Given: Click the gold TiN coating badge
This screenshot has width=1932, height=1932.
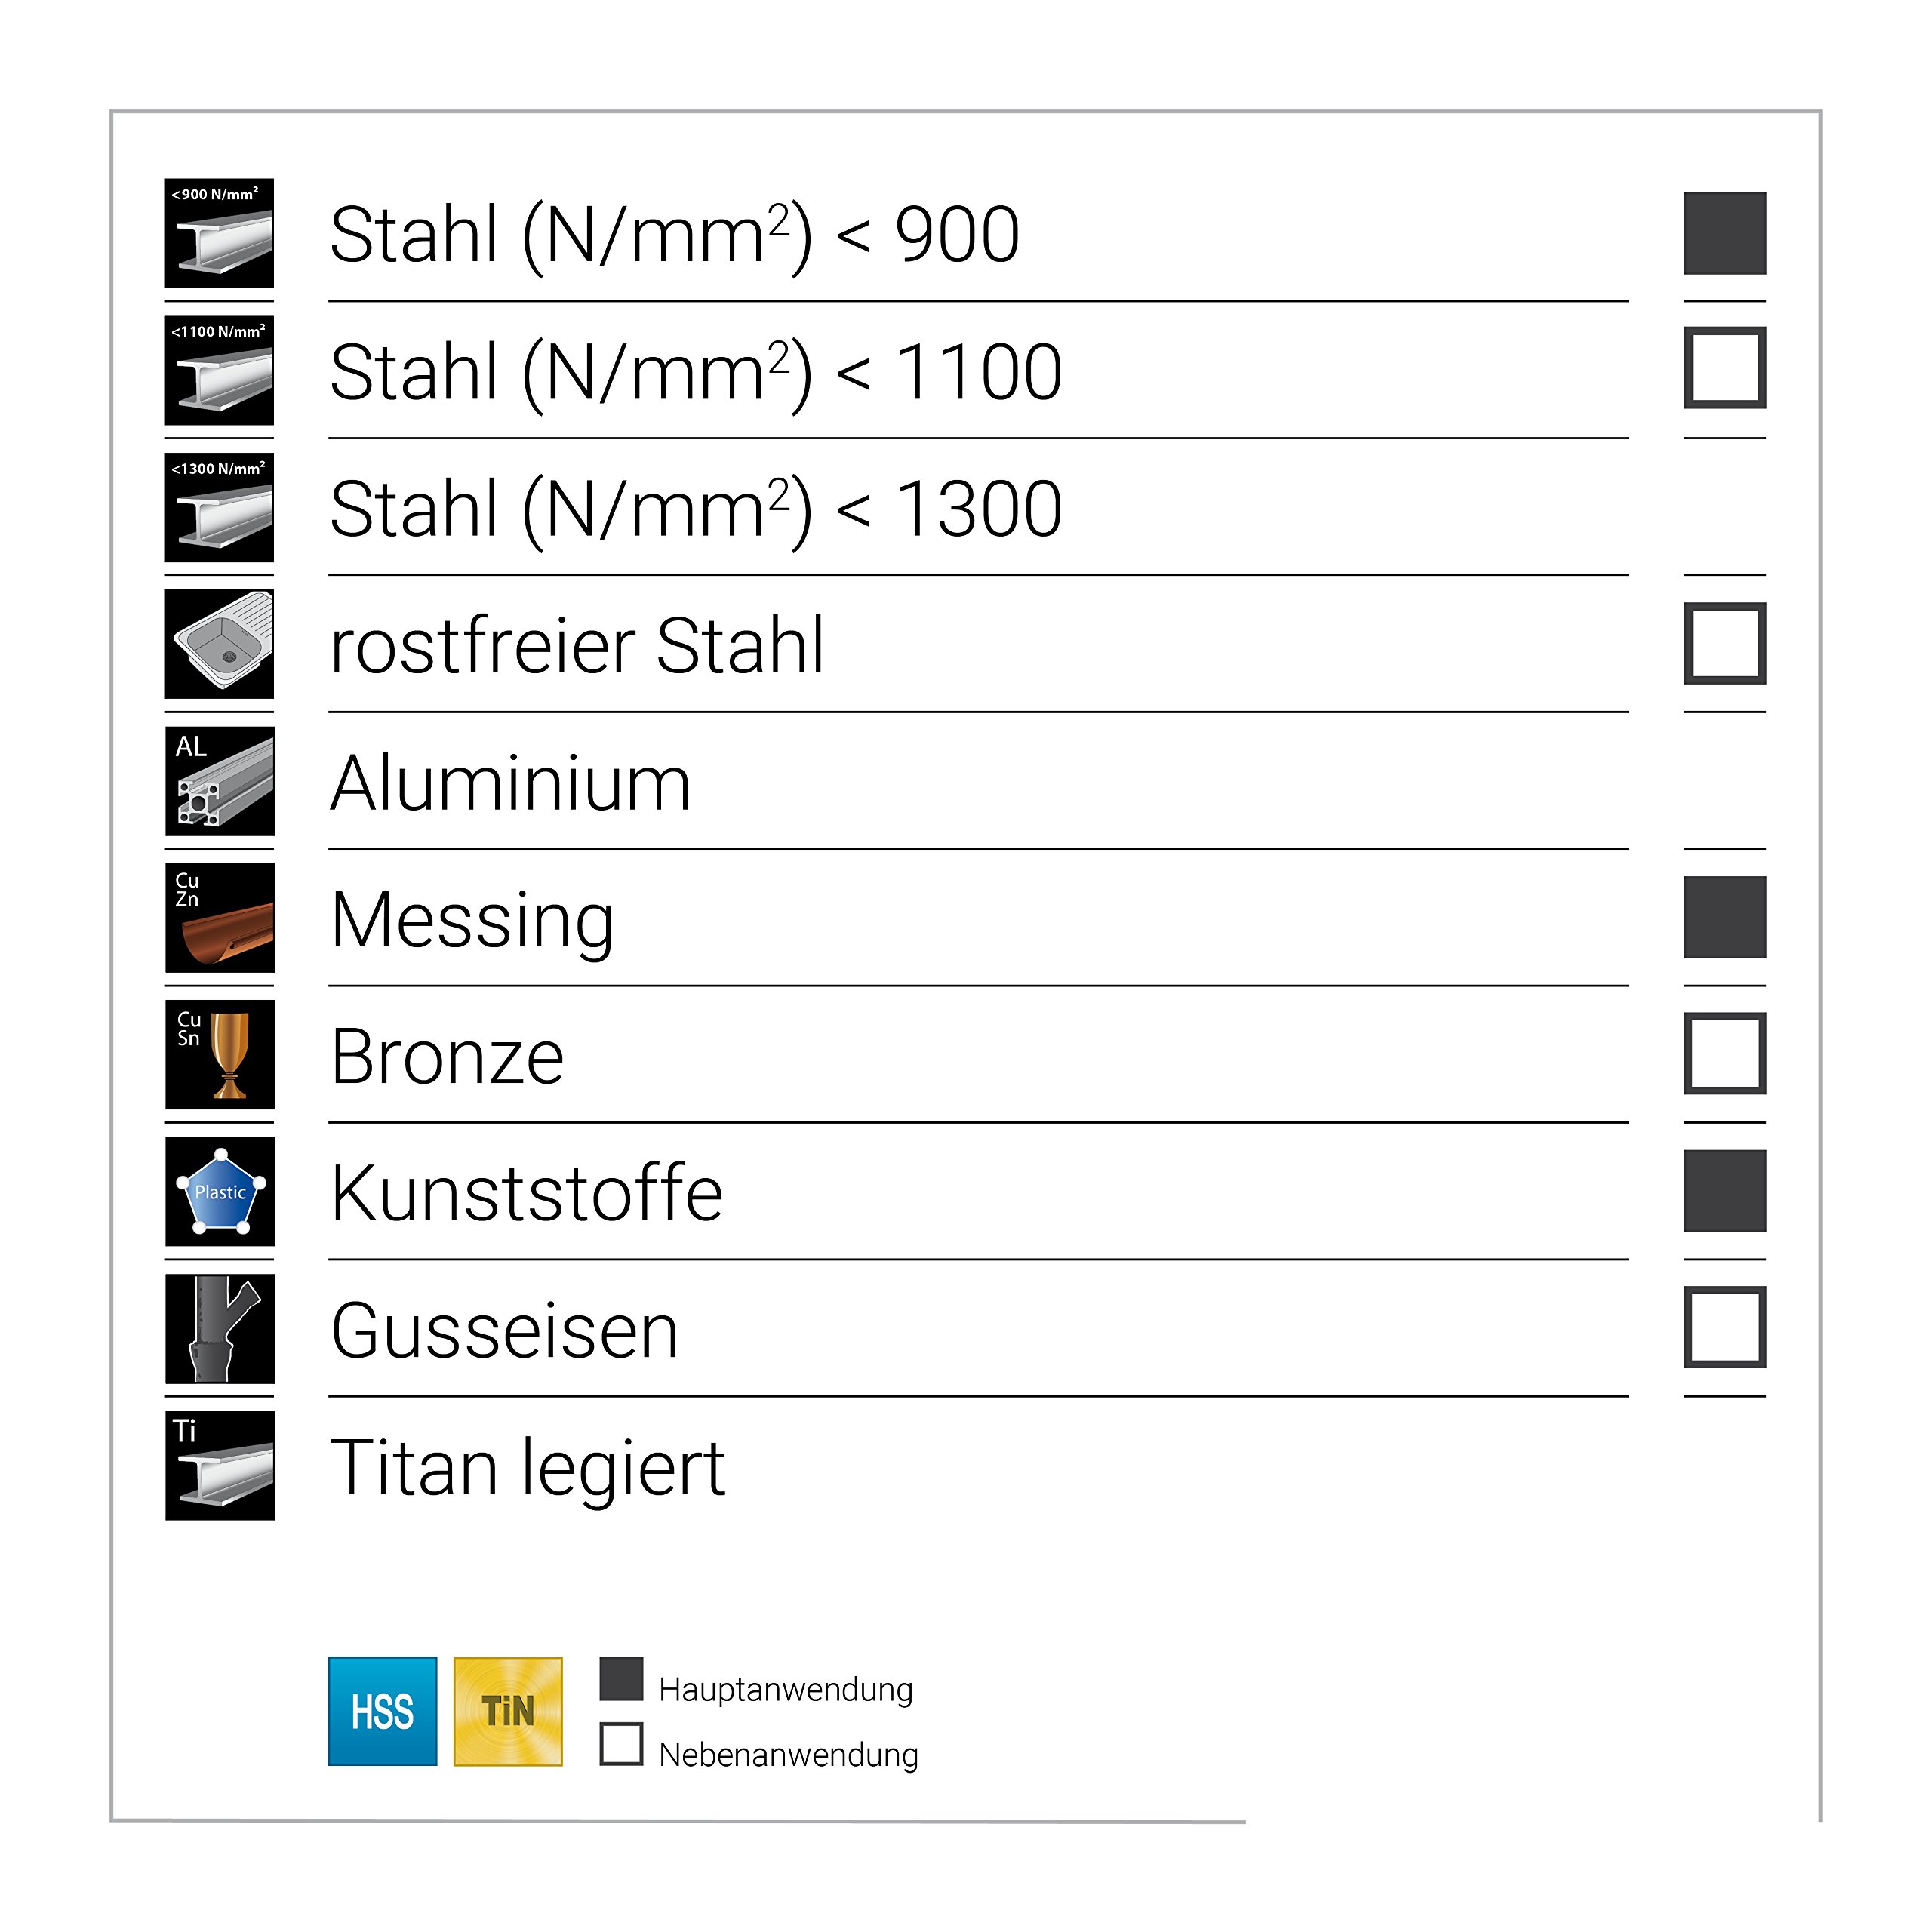Looking at the screenshot, I should pos(508,1711).
